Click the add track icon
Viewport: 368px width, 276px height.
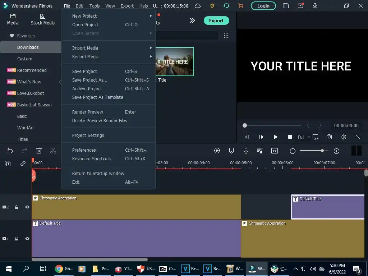coord(8,164)
